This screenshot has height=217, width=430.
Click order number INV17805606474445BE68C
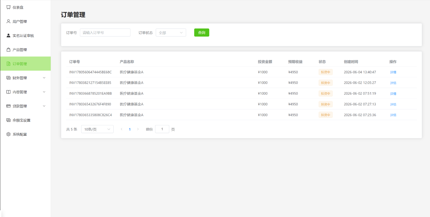90,72
